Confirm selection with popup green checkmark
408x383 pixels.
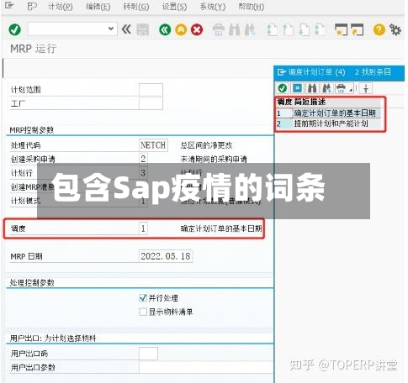(283, 88)
